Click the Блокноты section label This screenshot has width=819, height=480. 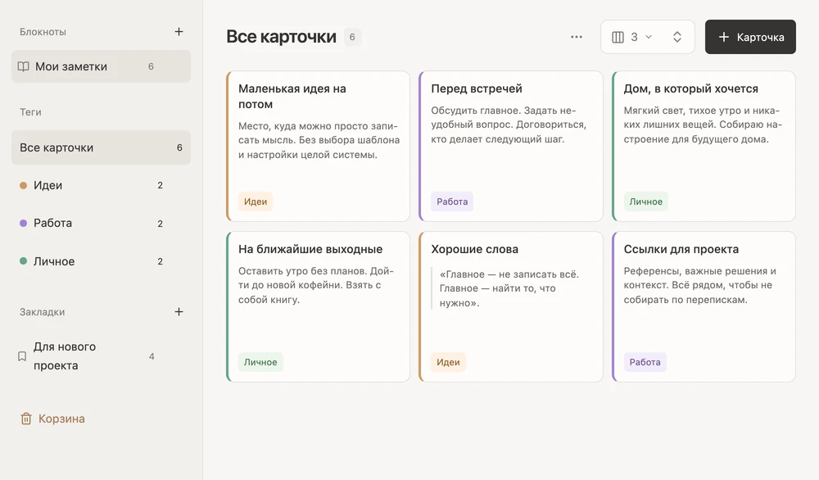(x=43, y=32)
